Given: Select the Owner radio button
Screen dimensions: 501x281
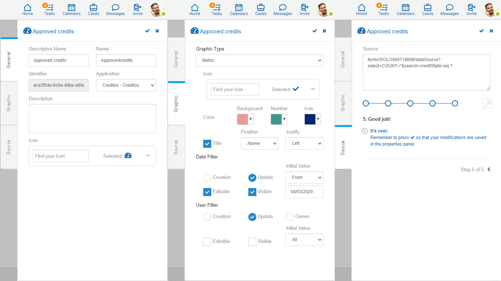Looking at the screenshot, I should click(x=290, y=217).
